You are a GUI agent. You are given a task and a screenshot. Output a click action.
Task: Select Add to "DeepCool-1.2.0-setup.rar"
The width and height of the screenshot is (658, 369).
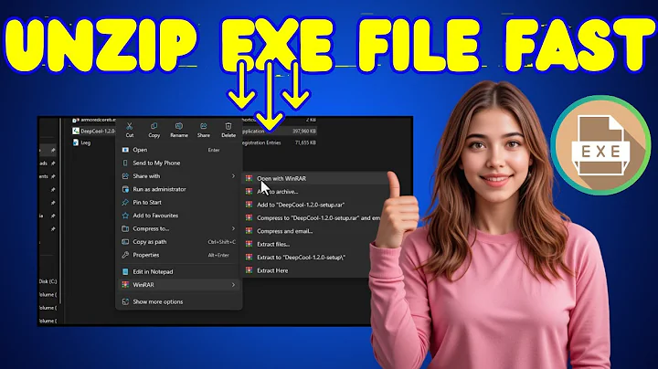pos(301,205)
